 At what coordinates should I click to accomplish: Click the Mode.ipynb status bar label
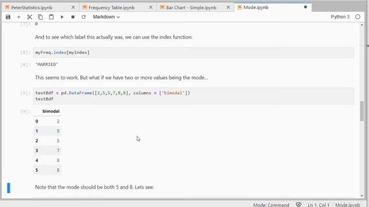click(x=348, y=205)
